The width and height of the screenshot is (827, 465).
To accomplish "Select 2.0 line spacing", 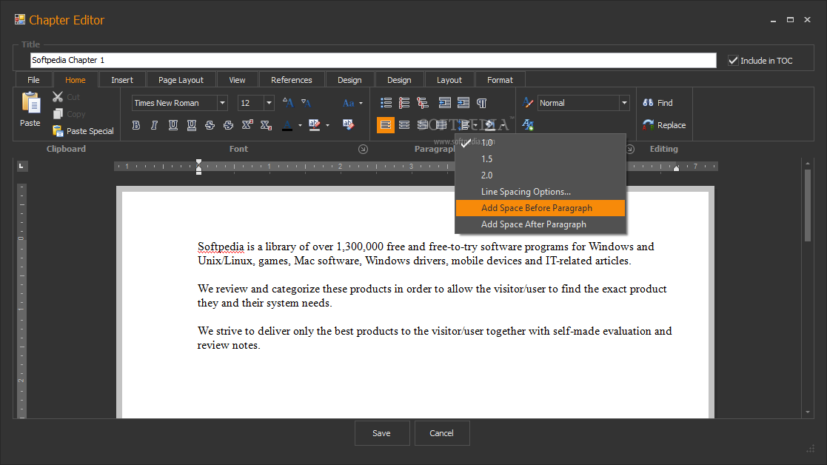I will (x=540, y=175).
